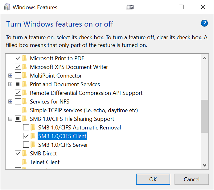Click folder icon beside Microsoft Print to PDF

(x=25, y=58)
